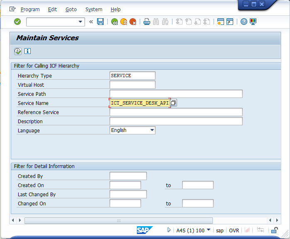Image resolution: width=290 pixels, height=239 pixels.
Task: Open the blue Information icon
Action: tap(28, 51)
